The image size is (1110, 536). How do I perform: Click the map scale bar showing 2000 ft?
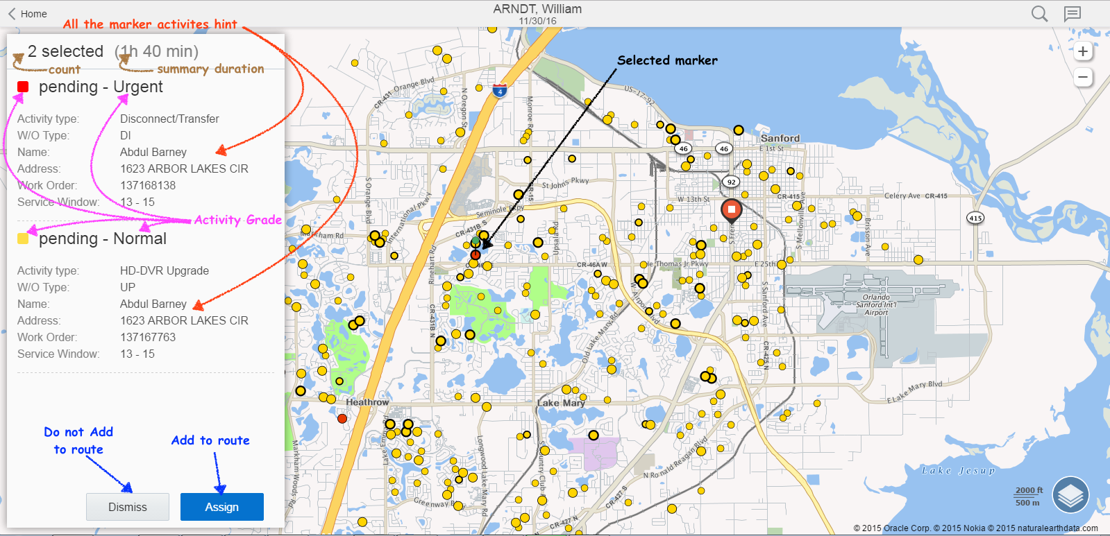tap(1029, 496)
